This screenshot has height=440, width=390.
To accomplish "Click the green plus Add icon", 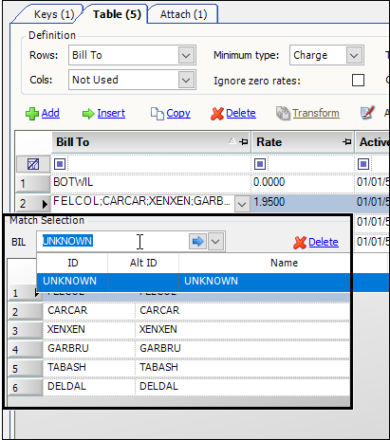I will (x=32, y=114).
